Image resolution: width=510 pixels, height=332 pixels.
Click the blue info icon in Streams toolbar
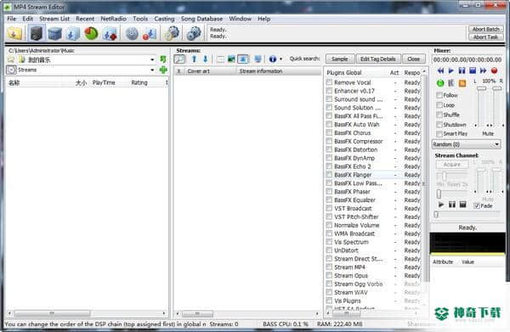(x=273, y=59)
